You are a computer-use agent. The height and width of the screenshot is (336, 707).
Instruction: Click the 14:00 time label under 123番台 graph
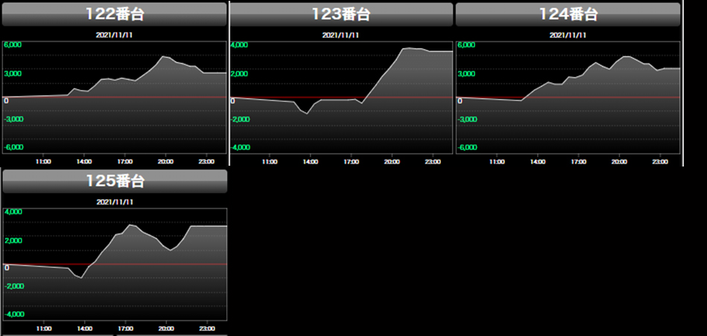pyautogui.click(x=311, y=161)
